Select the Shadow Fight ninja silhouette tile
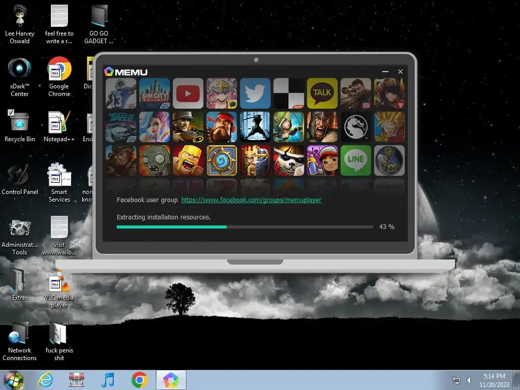The image size is (520, 390). pos(255,127)
